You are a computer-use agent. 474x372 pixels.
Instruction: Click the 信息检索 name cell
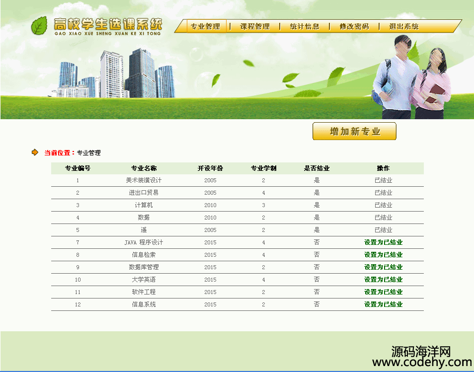pyautogui.click(x=144, y=255)
